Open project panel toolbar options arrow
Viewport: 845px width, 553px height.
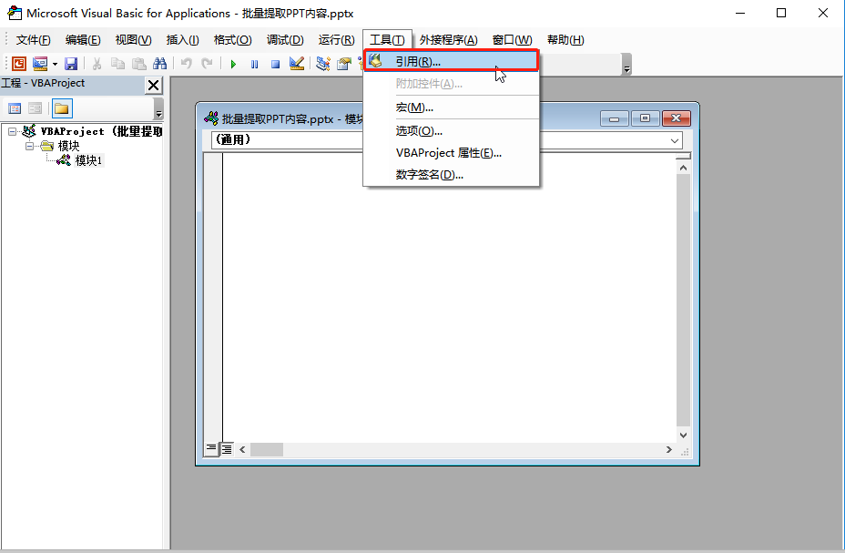coord(158,109)
